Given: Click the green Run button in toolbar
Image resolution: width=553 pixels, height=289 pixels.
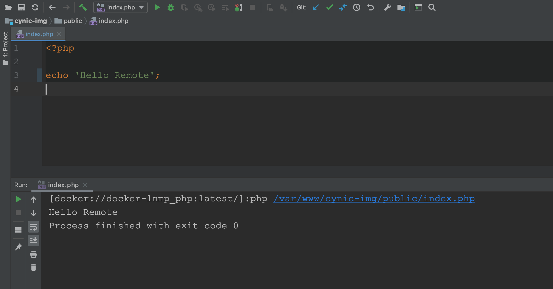Looking at the screenshot, I should pyautogui.click(x=157, y=7).
